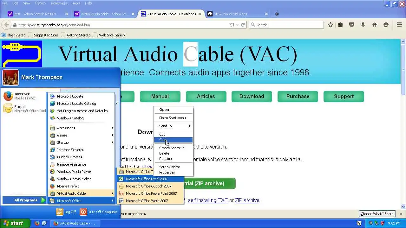Screen dimensions: 406x228
Task: Switch to the virtual audio cable Yahoo tab
Action: pyautogui.click(x=104, y=14)
